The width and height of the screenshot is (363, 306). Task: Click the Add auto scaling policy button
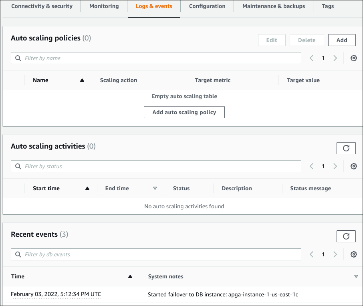[184, 112]
